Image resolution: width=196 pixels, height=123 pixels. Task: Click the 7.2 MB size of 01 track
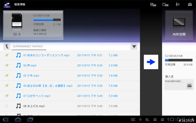(113, 55)
